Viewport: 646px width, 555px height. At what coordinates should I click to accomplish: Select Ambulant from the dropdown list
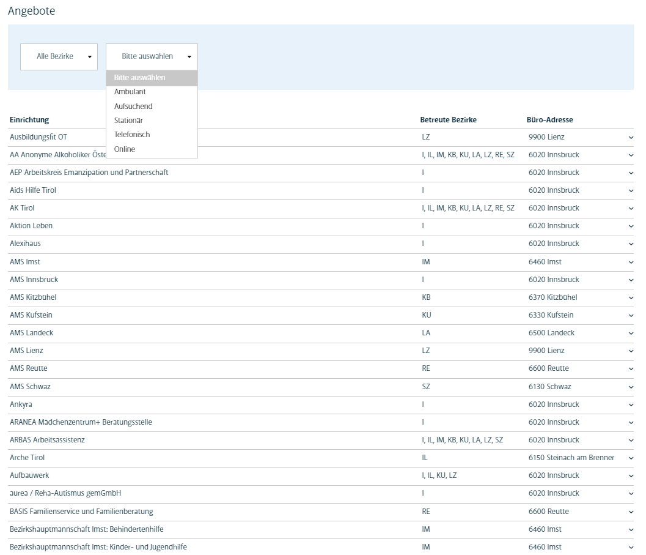coord(130,92)
